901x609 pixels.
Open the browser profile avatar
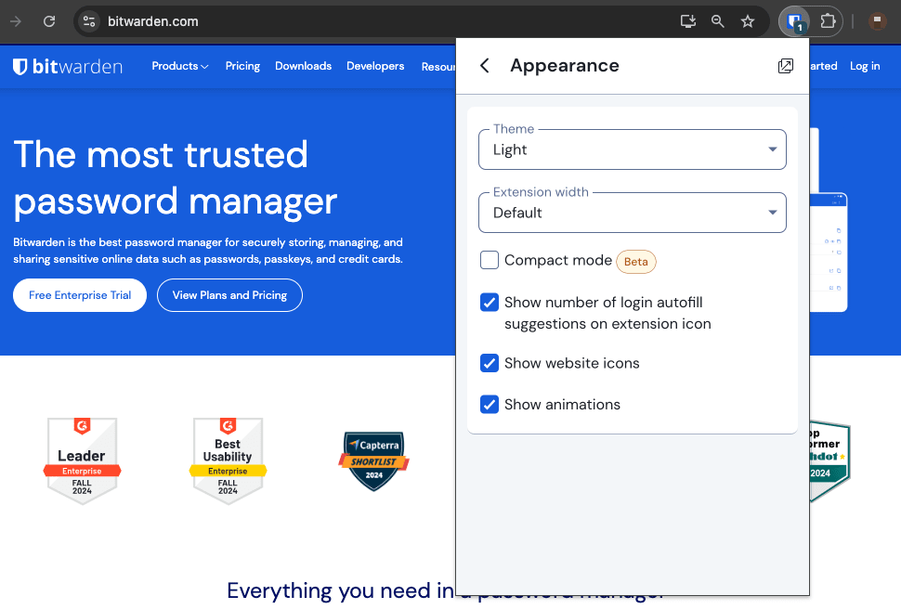click(877, 20)
